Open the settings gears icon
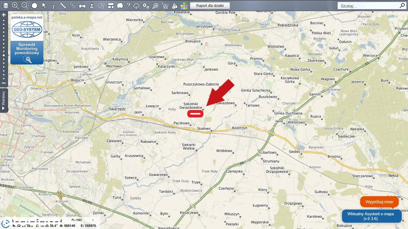Screen dimensions: 408x229 146,5
